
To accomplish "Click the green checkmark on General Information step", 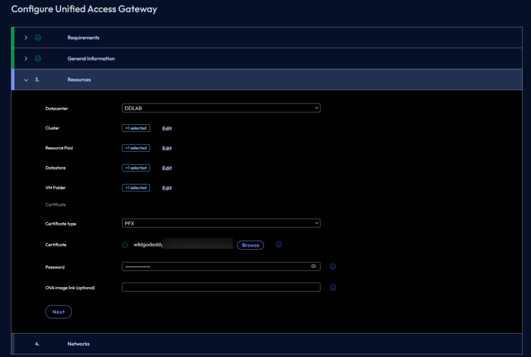I will (38, 59).
